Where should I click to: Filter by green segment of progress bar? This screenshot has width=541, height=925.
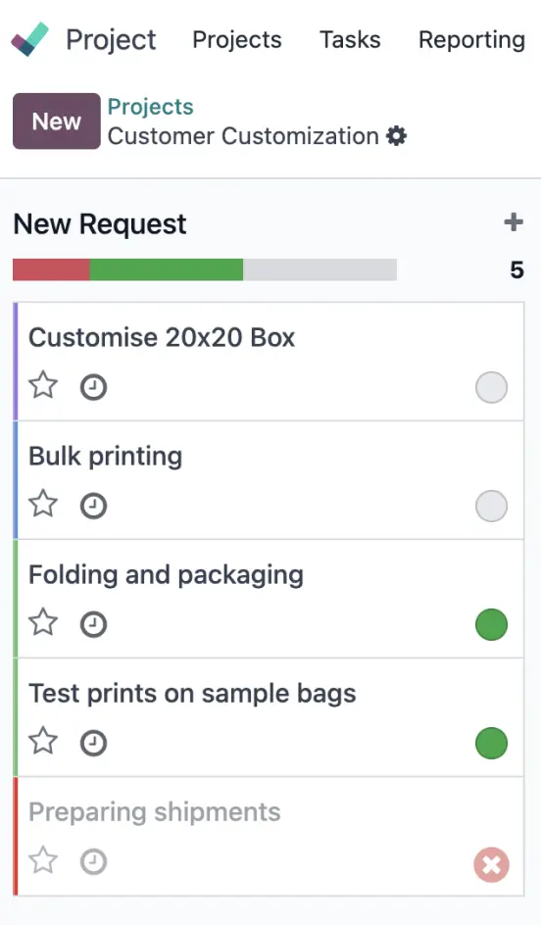tap(167, 269)
